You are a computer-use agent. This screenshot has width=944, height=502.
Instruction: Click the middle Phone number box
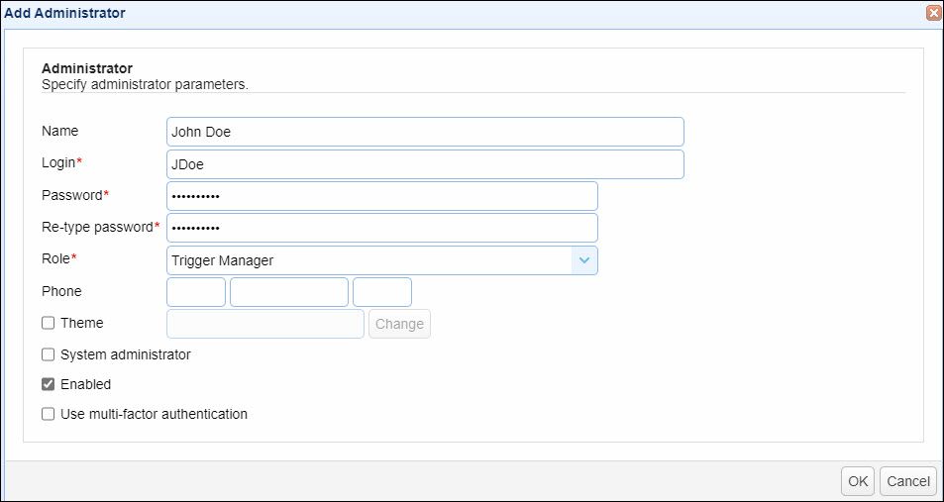coord(289,292)
